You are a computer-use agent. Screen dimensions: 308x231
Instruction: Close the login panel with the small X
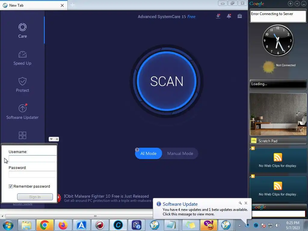[x=57, y=139]
